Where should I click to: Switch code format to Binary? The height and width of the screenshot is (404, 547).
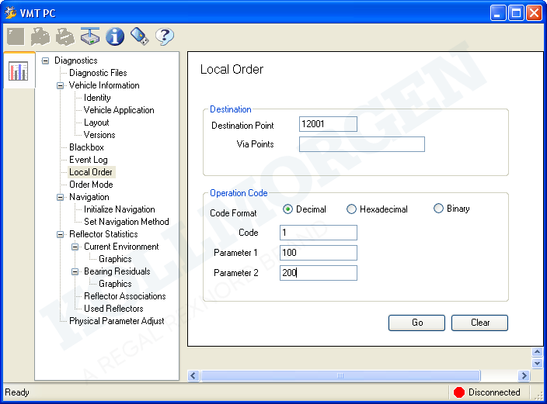click(x=439, y=209)
